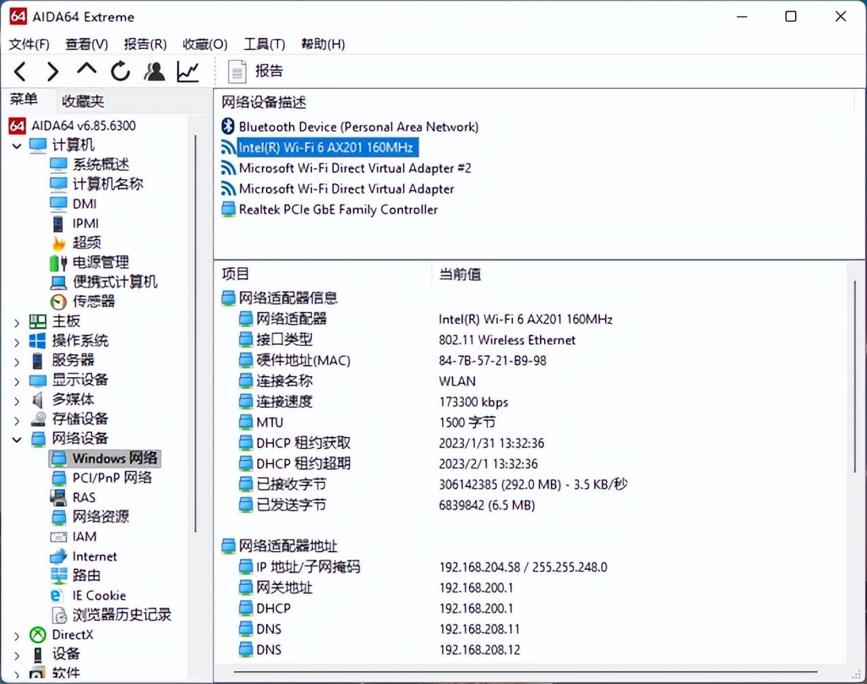The height and width of the screenshot is (684, 867).
Task: Open the 查看(V) menu
Action: [x=86, y=44]
